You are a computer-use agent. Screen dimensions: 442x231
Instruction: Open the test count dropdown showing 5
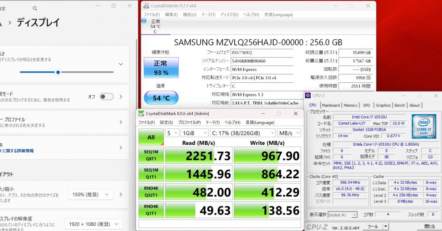(172, 133)
